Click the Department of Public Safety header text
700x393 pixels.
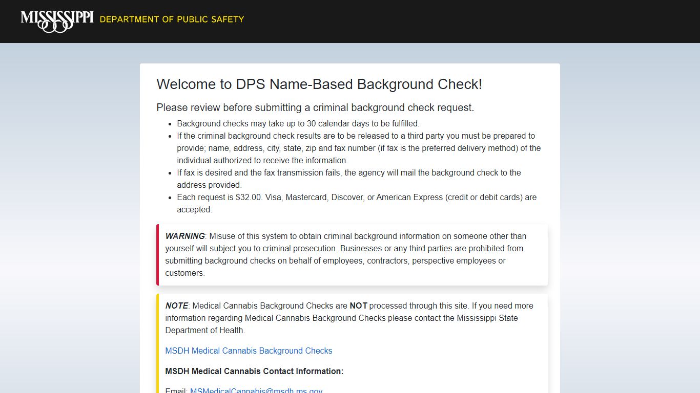(172, 19)
